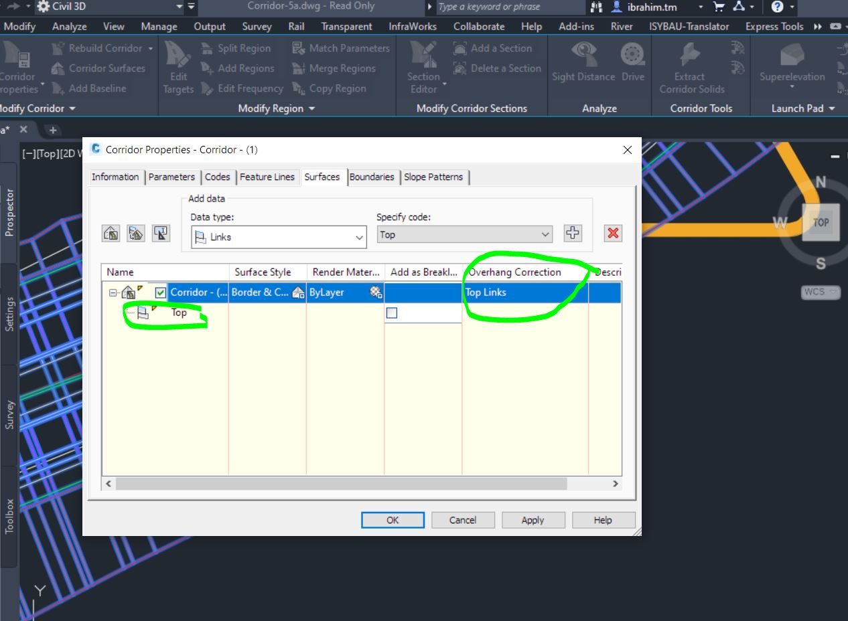Select the Create Corridor Surface icon
The width and height of the screenshot is (848, 621).
[x=111, y=233]
